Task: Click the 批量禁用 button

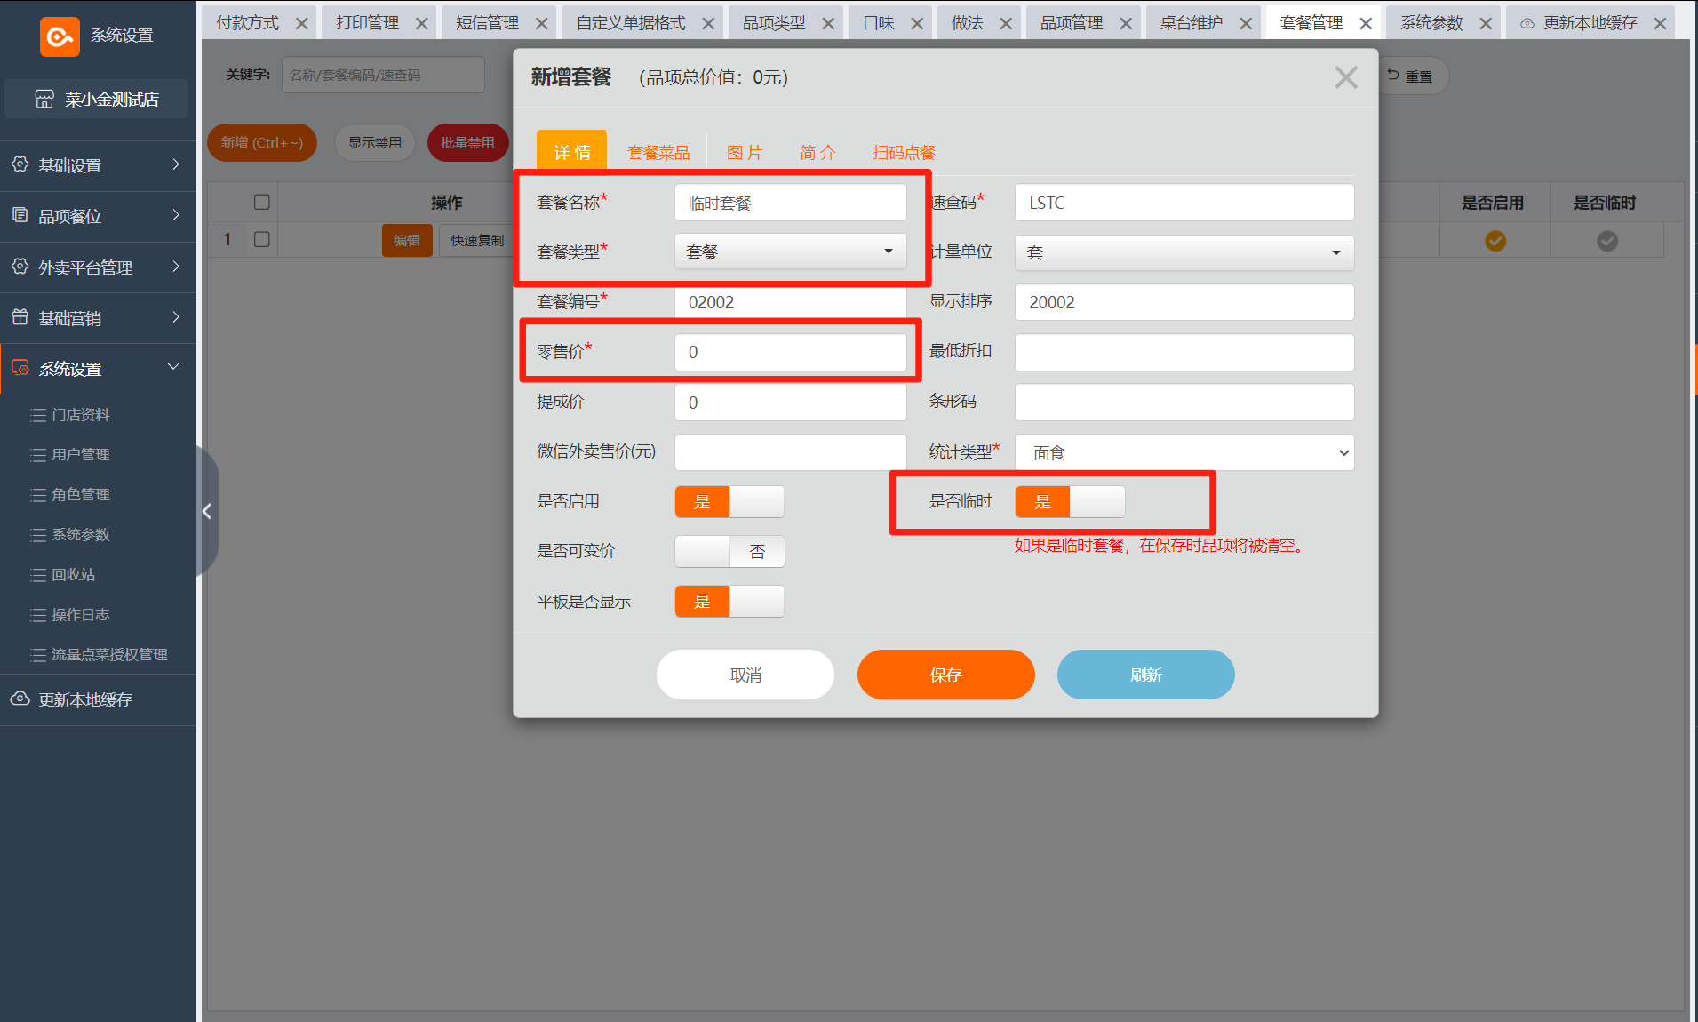Action: click(x=467, y=142)
